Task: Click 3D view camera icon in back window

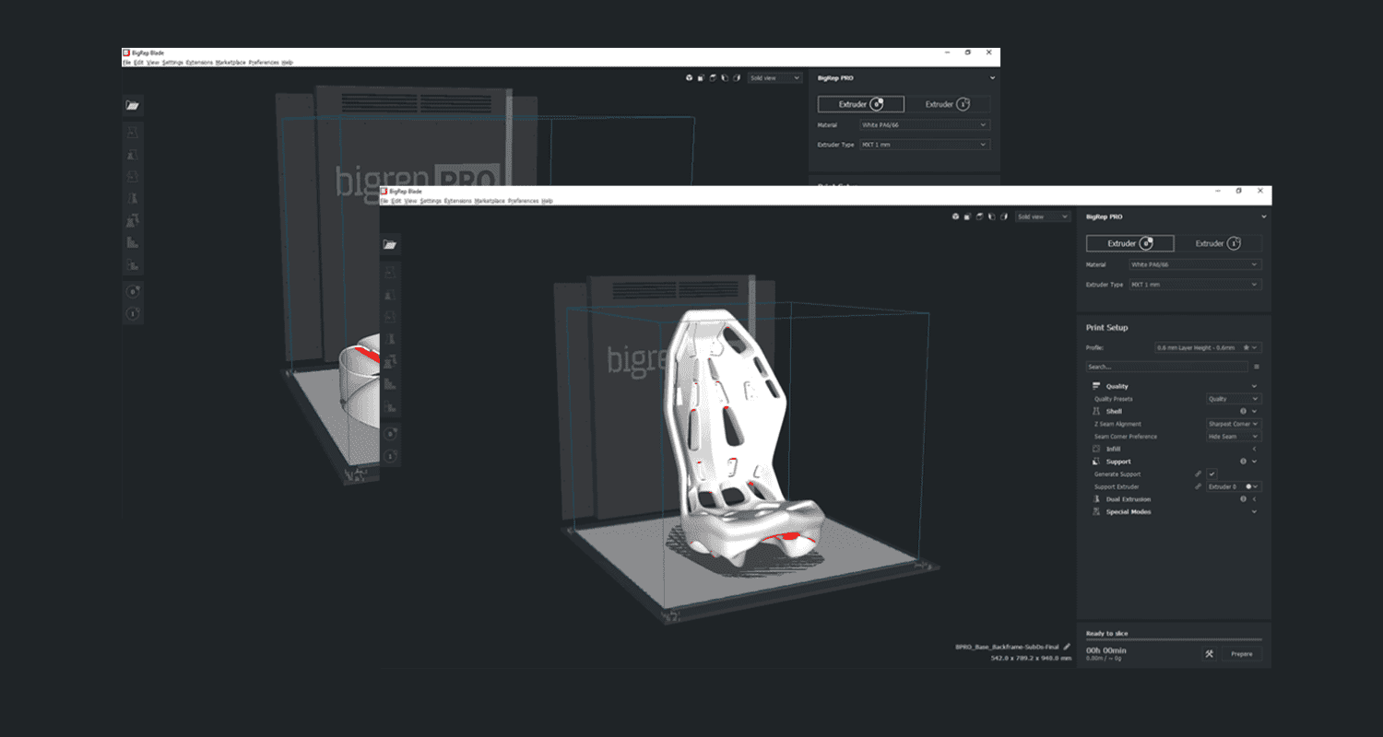Action: (689, 78)
